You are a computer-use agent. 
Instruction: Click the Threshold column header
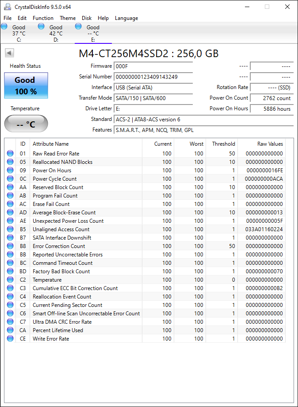222,144
